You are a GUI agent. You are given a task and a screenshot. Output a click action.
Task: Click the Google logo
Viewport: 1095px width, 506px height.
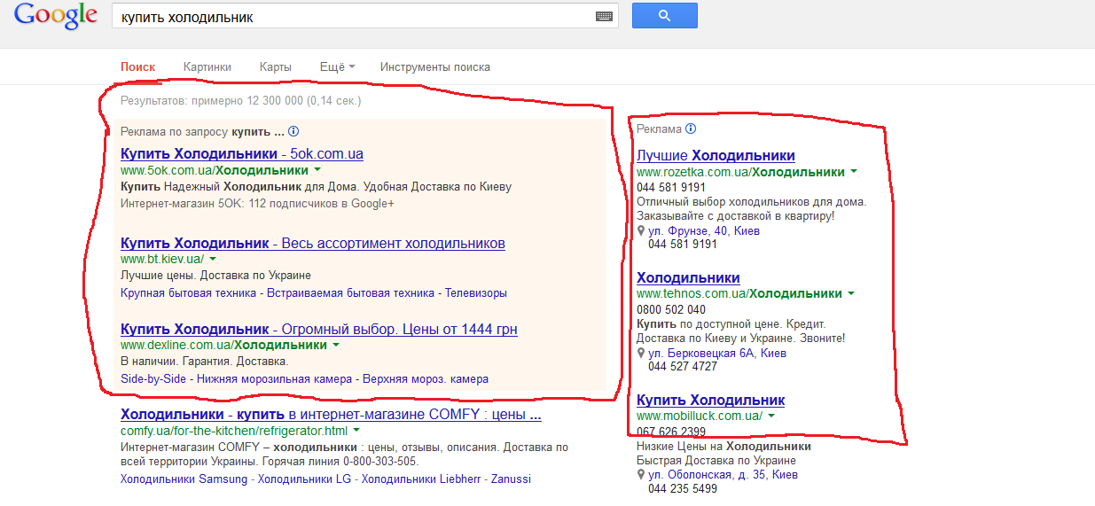point(55,17)
